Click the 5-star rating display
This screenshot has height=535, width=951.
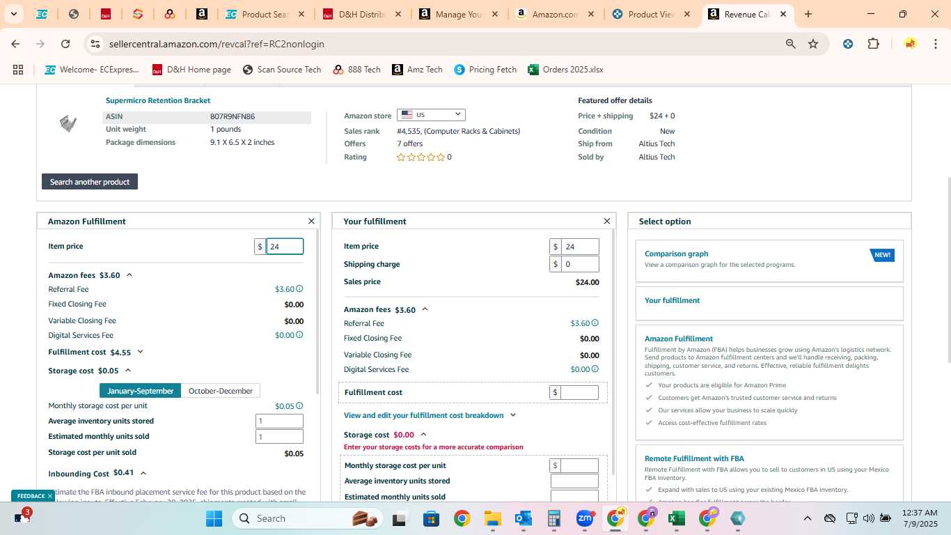421,157
